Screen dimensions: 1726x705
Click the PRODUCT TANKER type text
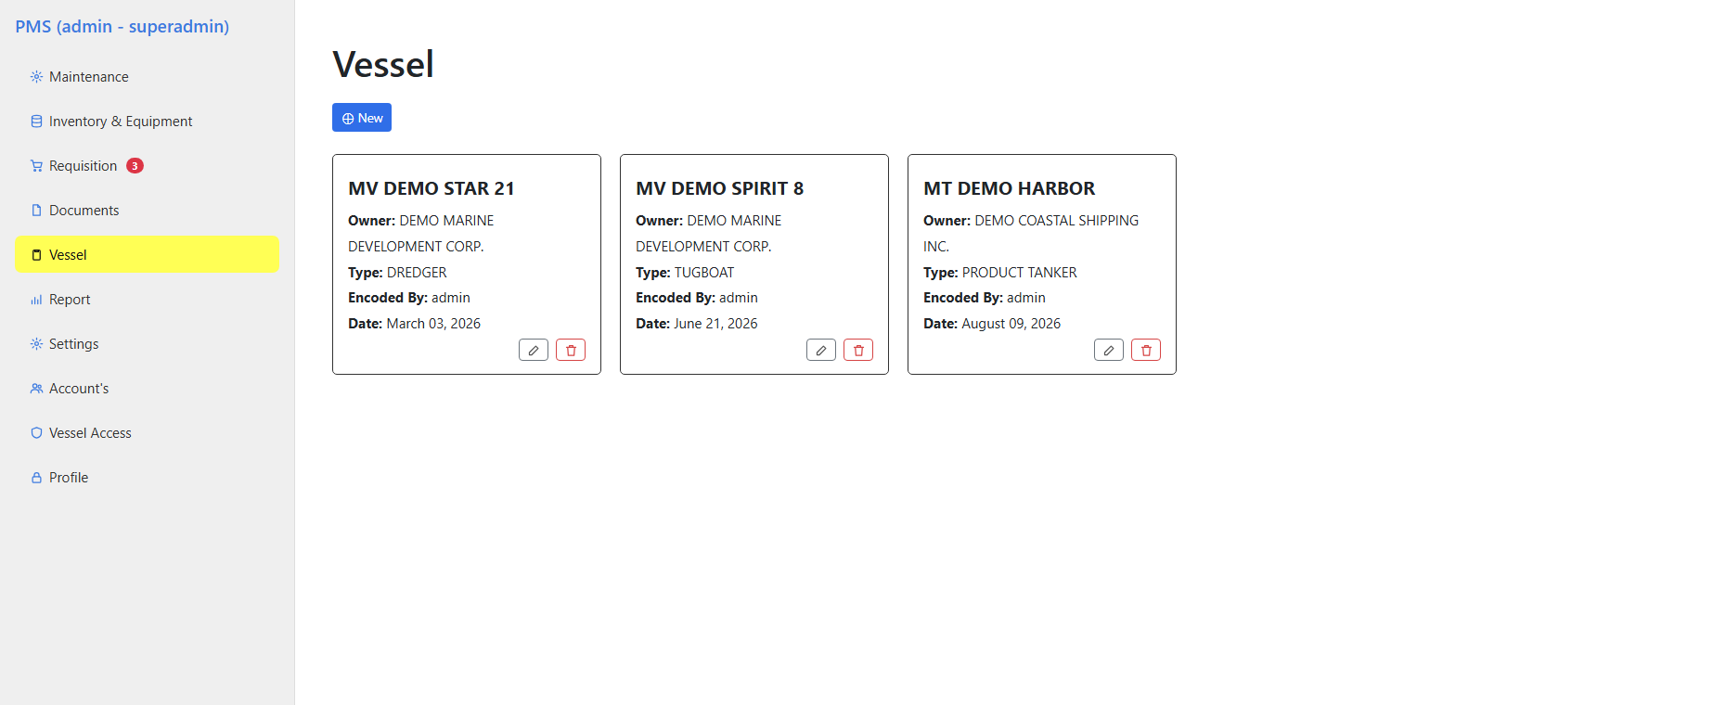[1020, 273]
